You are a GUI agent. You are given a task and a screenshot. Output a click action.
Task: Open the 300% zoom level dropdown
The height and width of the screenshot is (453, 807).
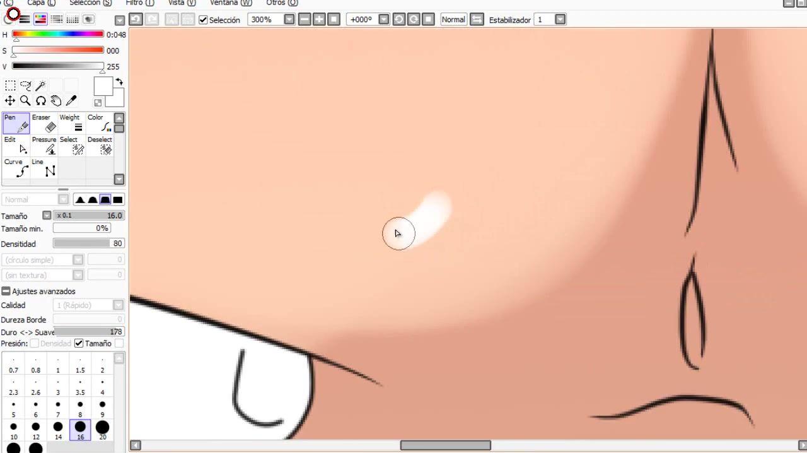tap(289, 20)
